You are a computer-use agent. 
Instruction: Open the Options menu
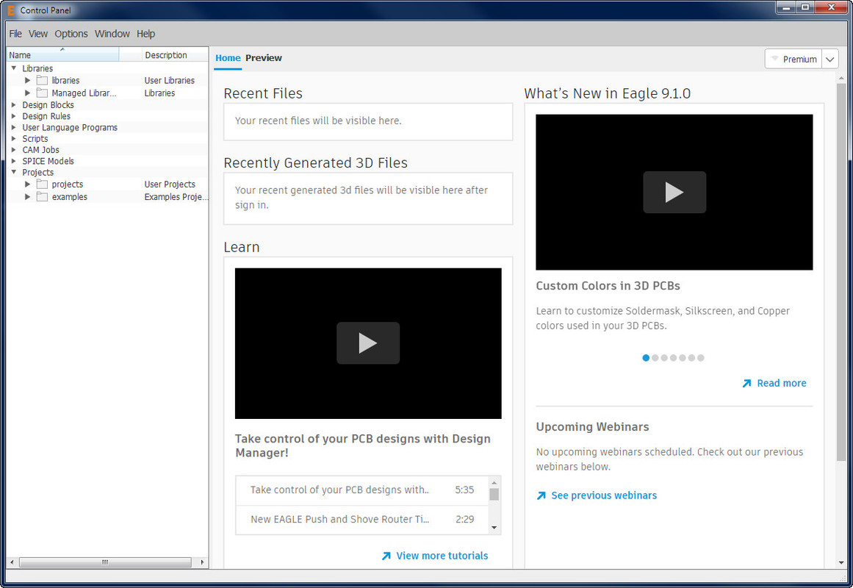pos(71,34)
